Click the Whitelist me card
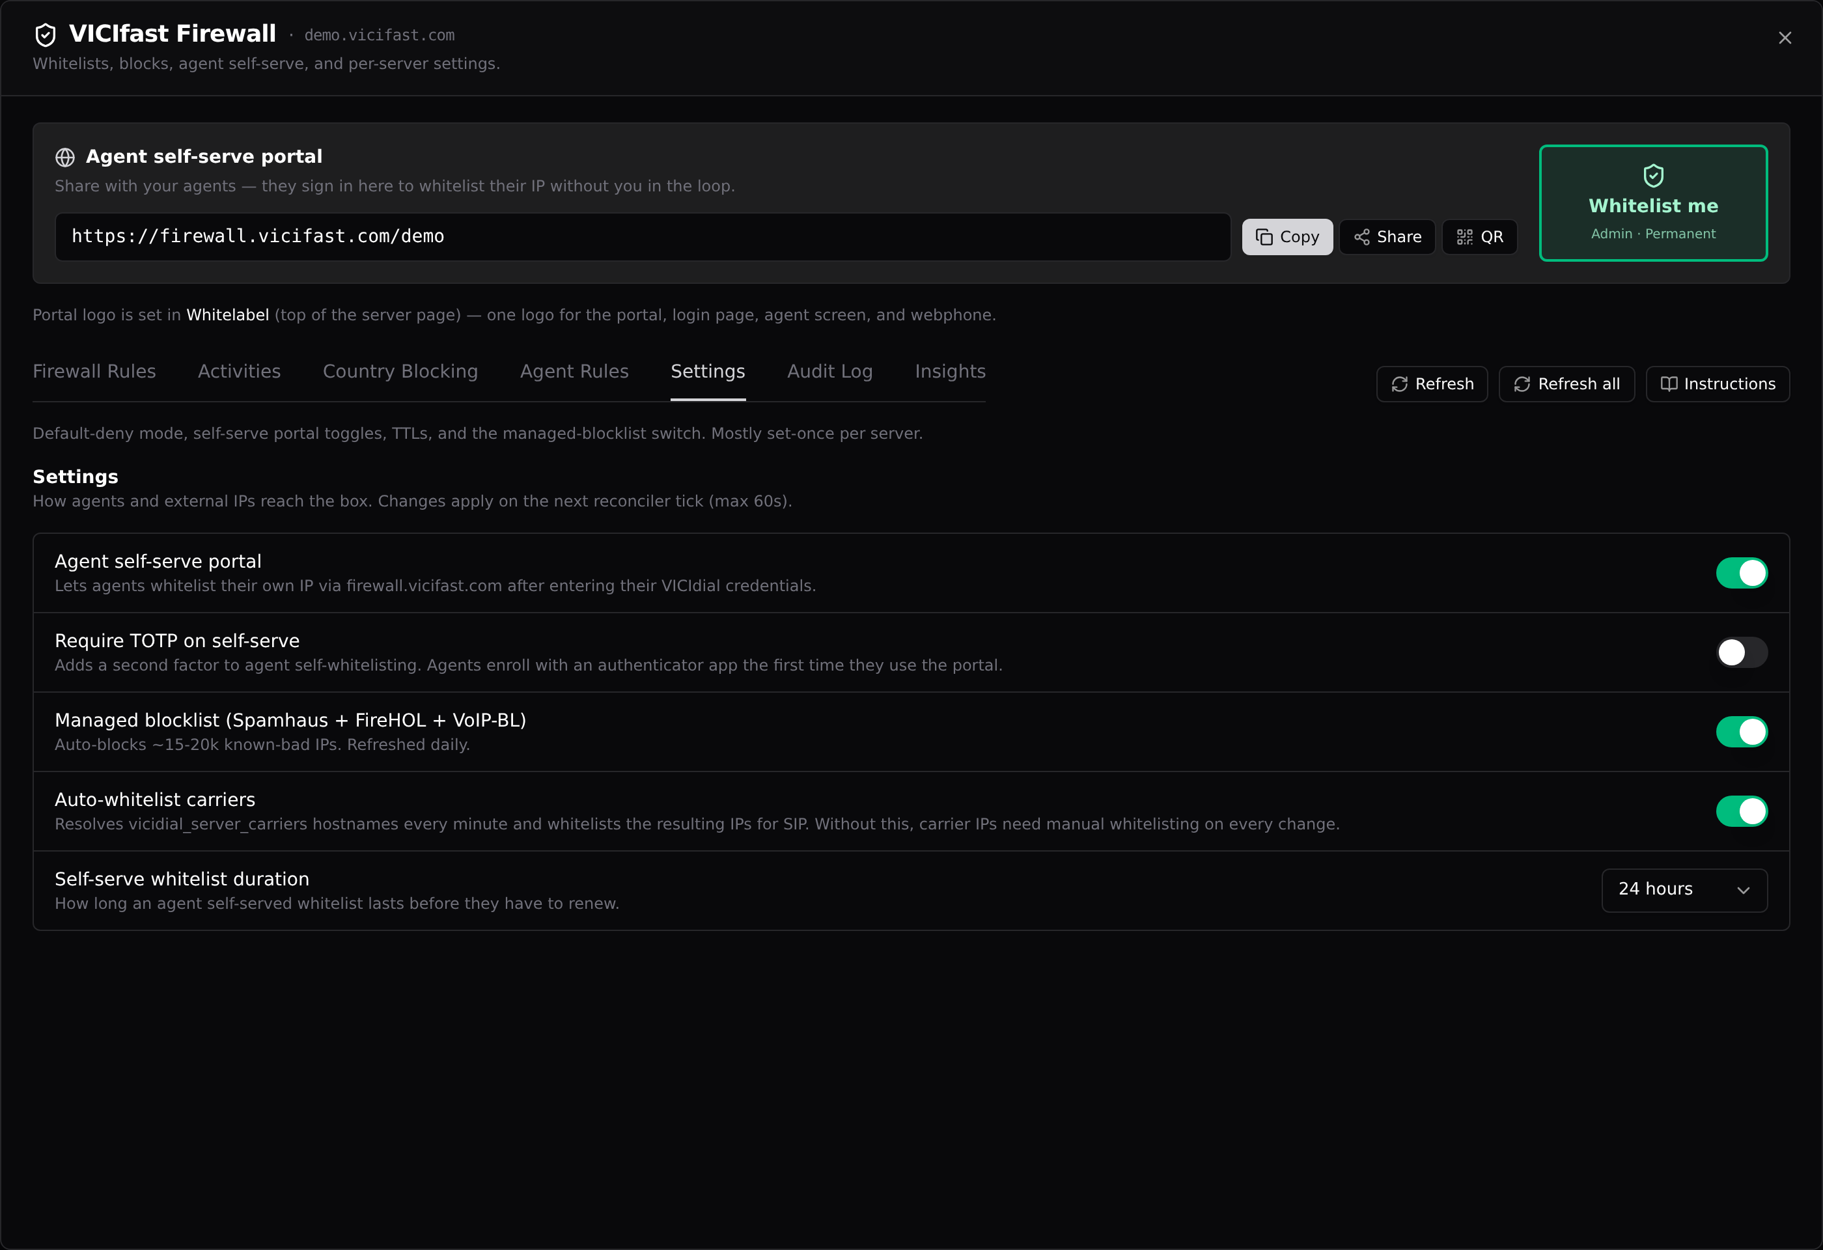The height and width of the screenshot is (1250, 1823). [x=1653, y=202]
